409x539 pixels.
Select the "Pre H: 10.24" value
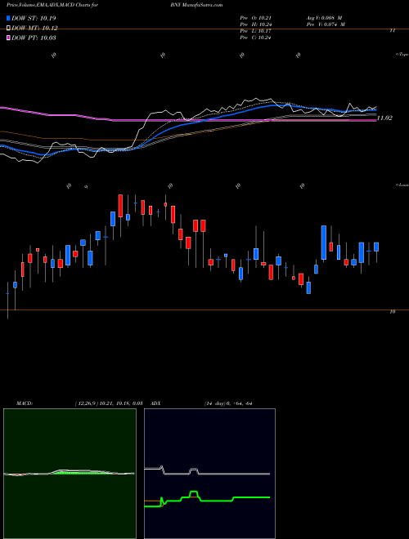click(255, 24)
